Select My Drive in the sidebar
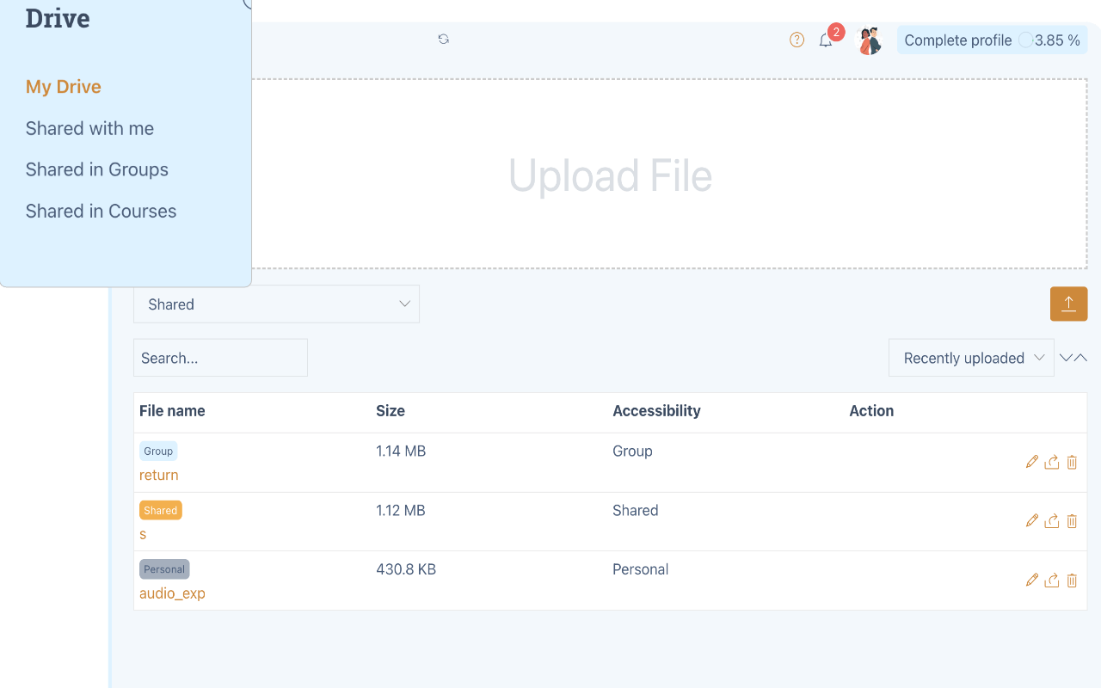This screenshot has height=688, width=1101. pos(64,87)
